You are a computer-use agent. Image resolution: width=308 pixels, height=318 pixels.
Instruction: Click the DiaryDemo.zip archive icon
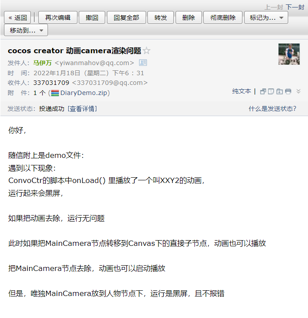pyautogui.click(x=55, y=93)
